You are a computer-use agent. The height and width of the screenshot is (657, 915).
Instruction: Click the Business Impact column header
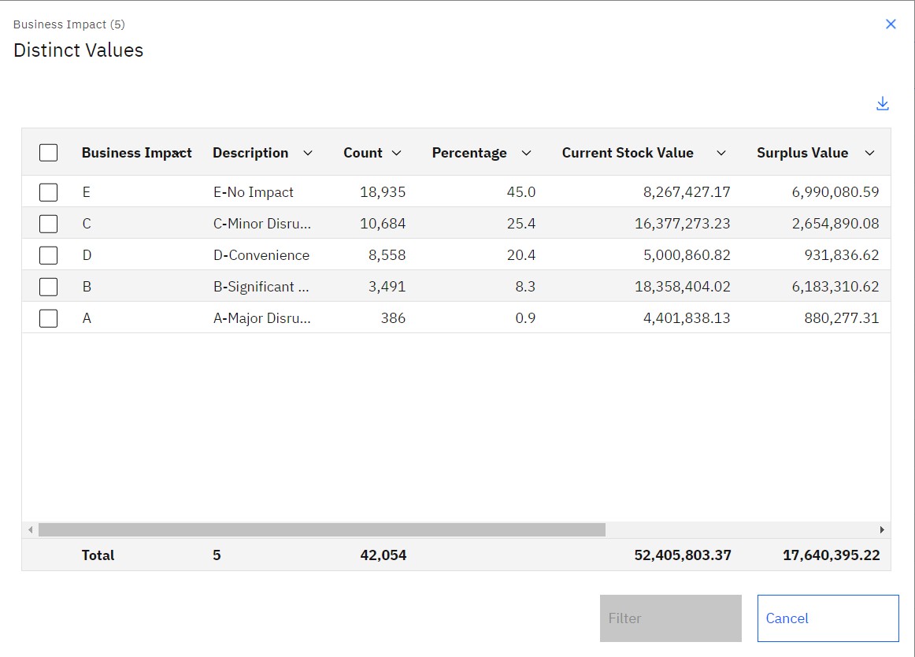pos(136,153)
